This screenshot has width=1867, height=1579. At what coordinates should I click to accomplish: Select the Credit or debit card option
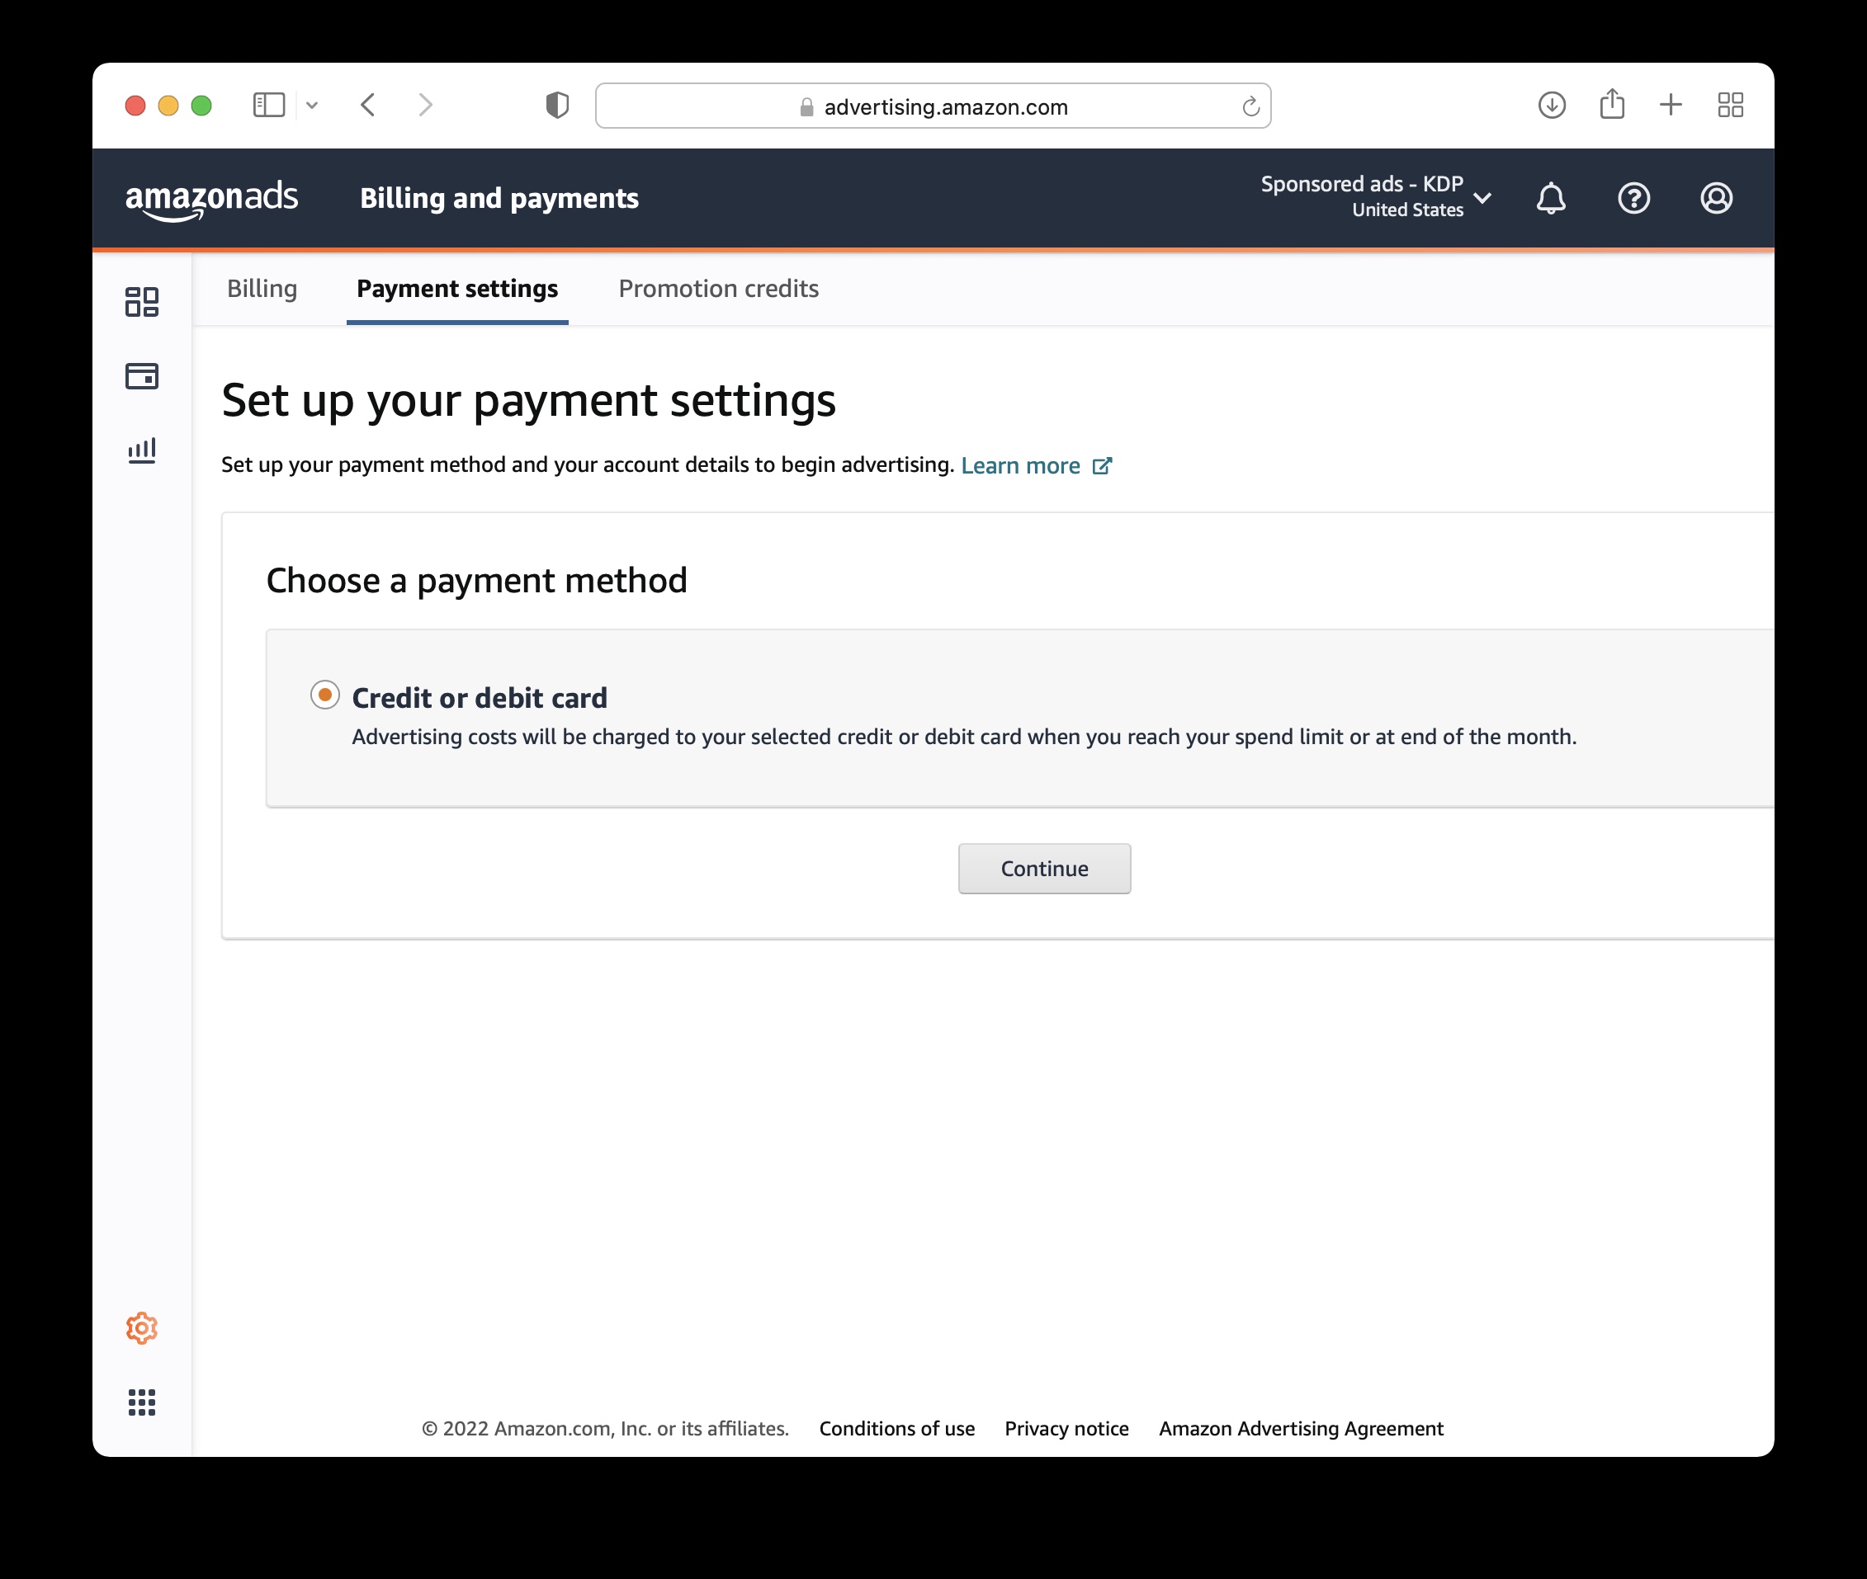325,695
